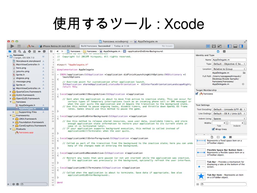Open the Search navigator magnifier icon
Screen dimensions: 257x193
click(20, 51)
